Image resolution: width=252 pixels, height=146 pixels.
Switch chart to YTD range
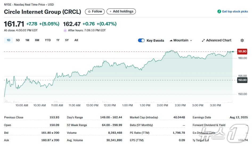(x=48, y=40)
